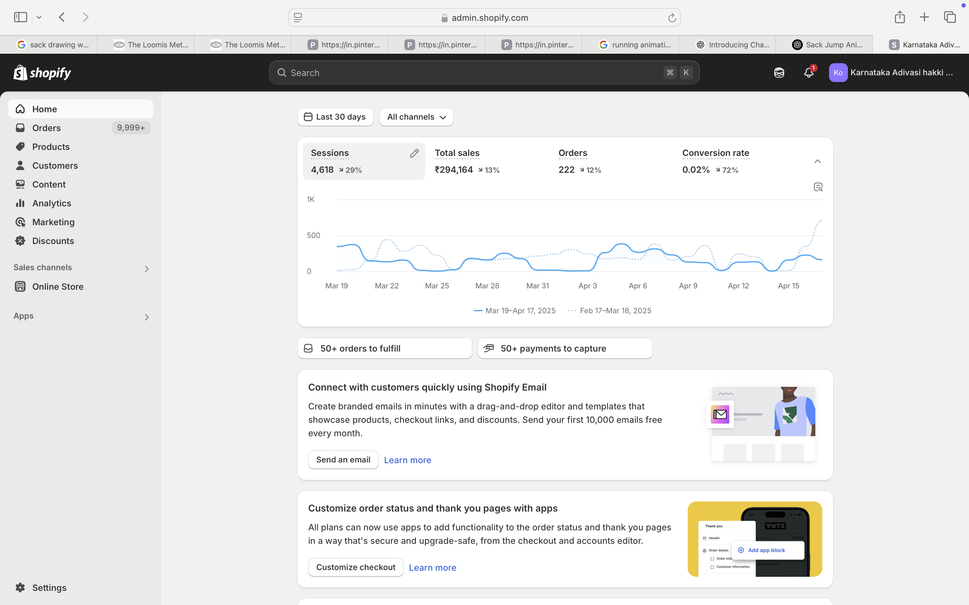The width and height of the screenshot is (969, 605).
Task: Click the Customize checkout button
Action: coord(356,567)
